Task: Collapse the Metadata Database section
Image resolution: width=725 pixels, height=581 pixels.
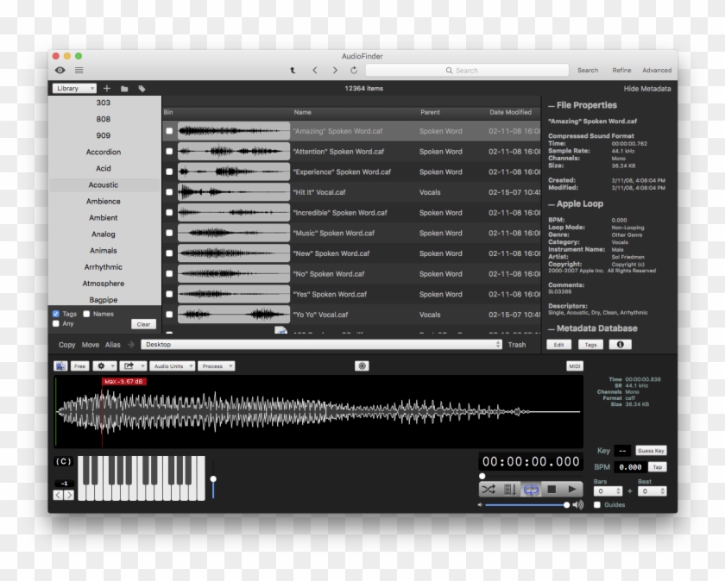Action: pyautogui.click(x=552, y=328)
